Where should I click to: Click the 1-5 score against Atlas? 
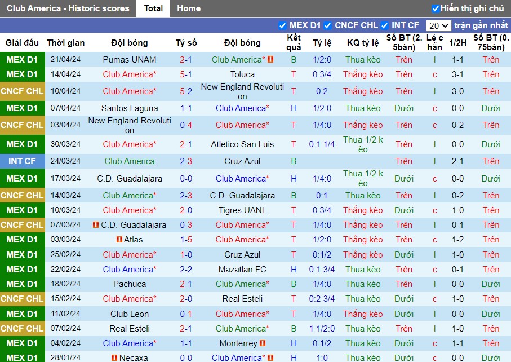point(186,240)
